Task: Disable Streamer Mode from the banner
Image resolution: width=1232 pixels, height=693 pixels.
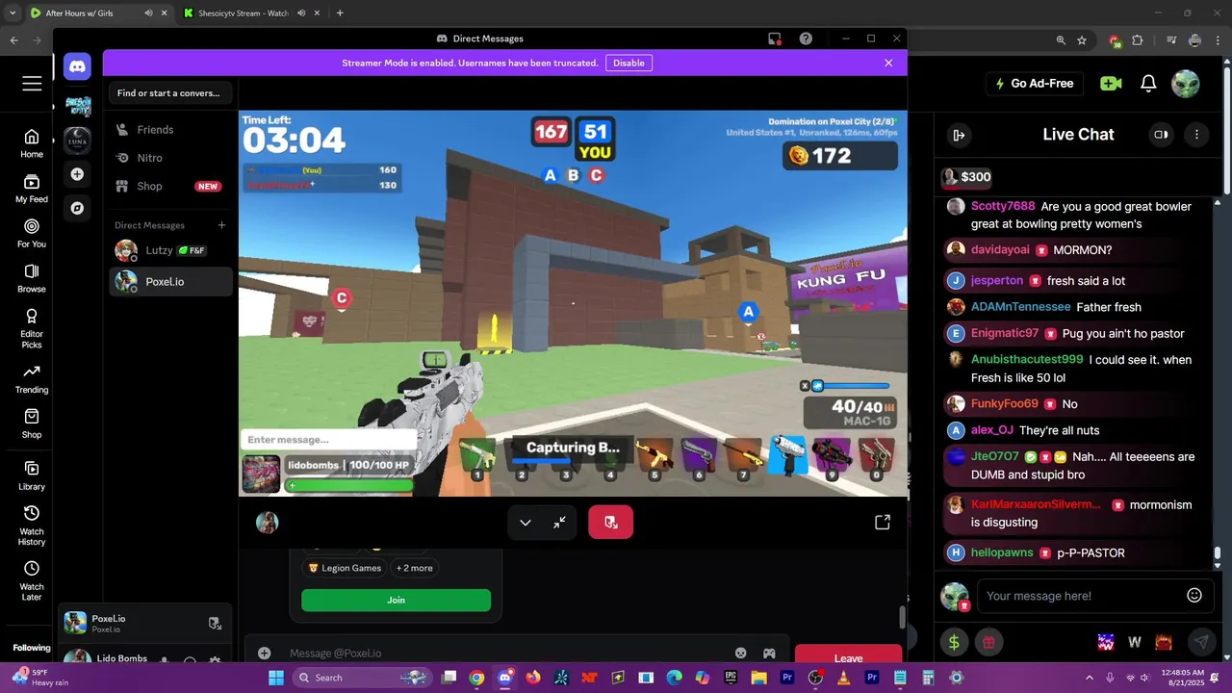Action: click(629, 63)
